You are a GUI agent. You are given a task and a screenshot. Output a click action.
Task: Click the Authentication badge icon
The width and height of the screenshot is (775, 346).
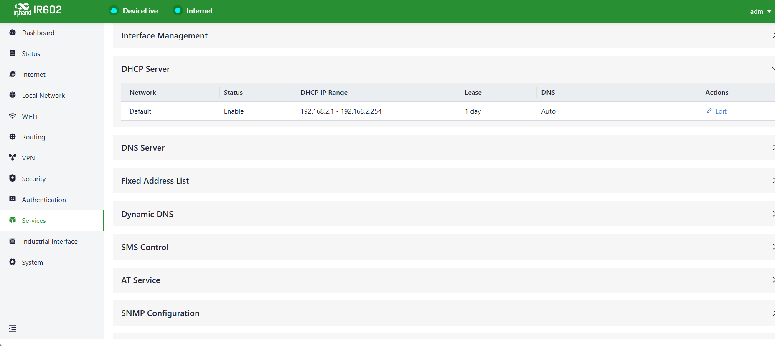[x=13, y=200]
